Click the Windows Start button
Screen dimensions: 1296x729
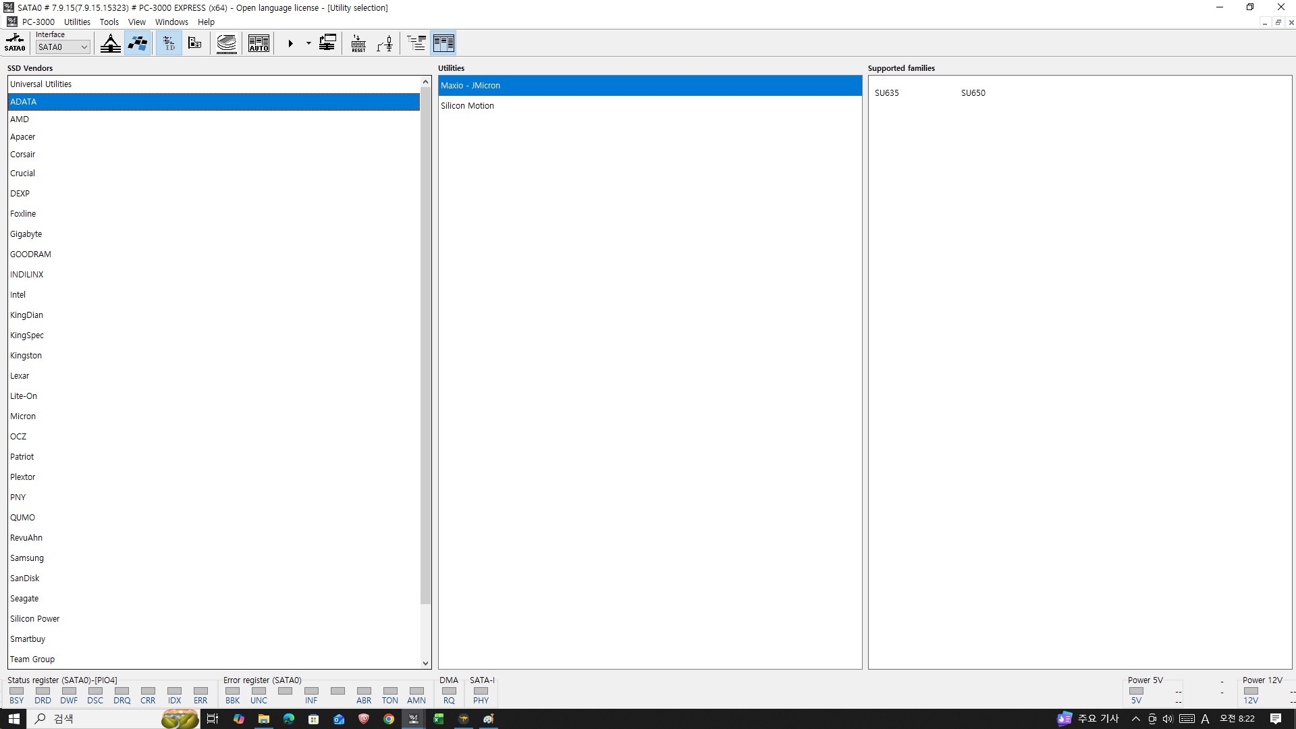[x=13, y=719]
